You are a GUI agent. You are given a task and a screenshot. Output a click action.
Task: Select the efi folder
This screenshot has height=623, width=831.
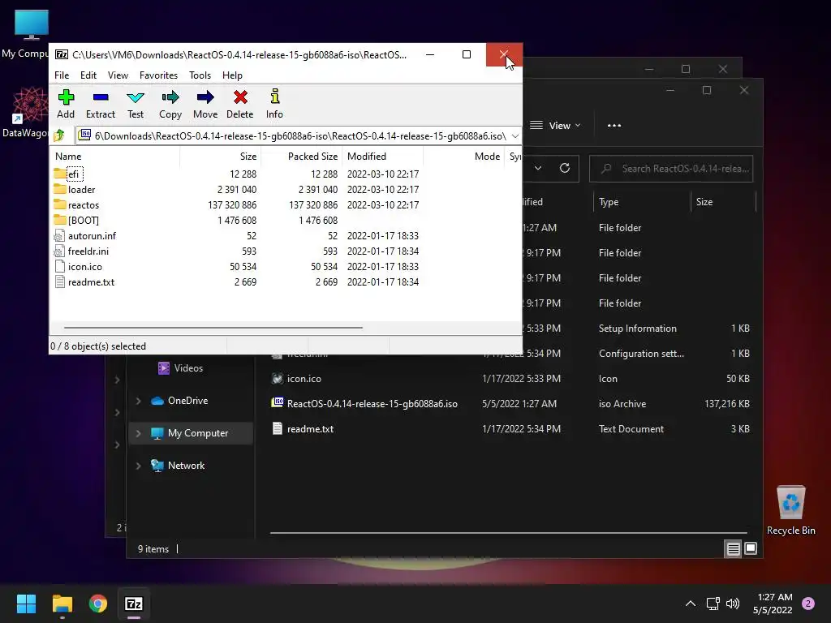(73, 174)
